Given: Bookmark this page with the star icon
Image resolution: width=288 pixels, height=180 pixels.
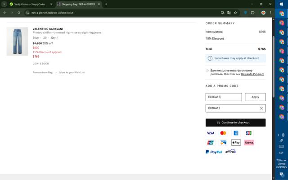Looking at the screenshot, I should tap(235, 13).
